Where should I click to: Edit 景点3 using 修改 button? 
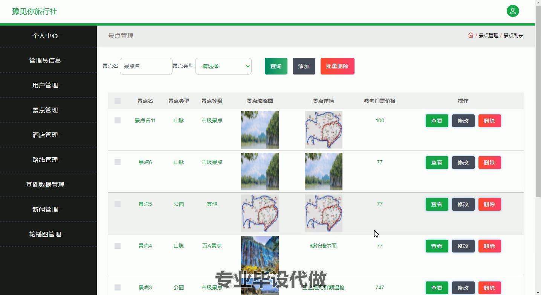pyautogui.click(x=463, y=288)
